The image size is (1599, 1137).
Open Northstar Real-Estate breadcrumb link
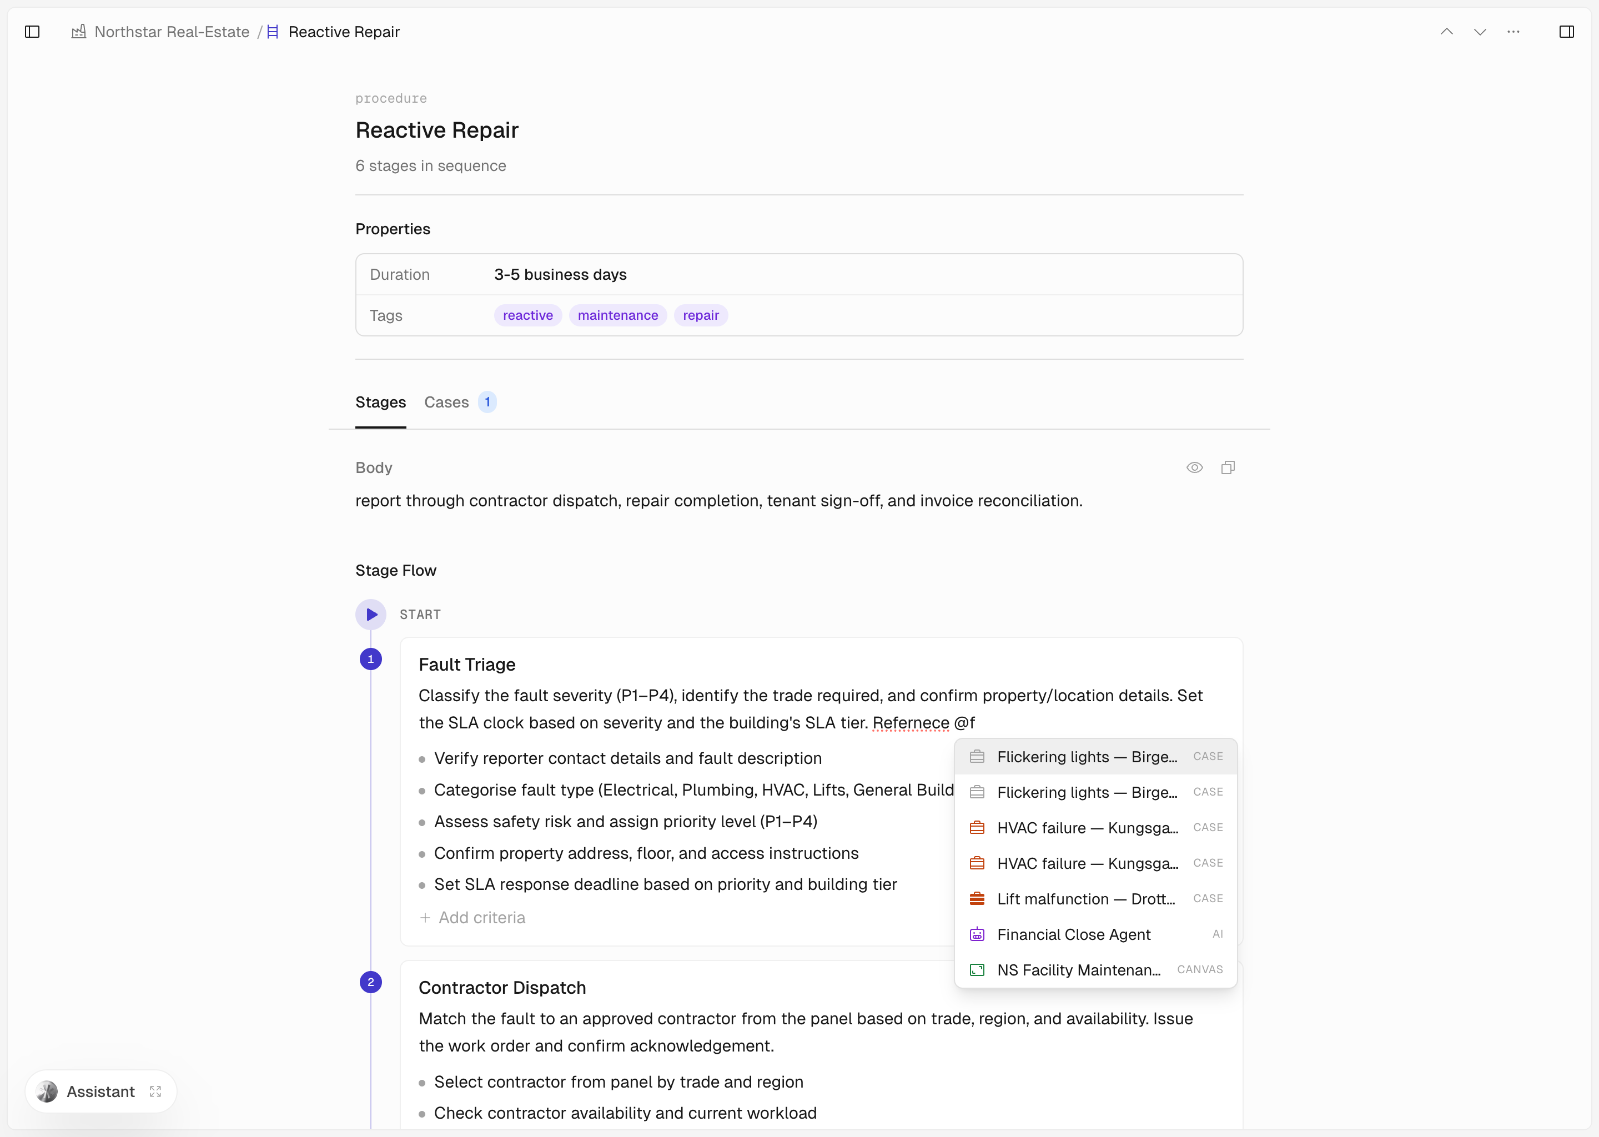coord(172,32)
